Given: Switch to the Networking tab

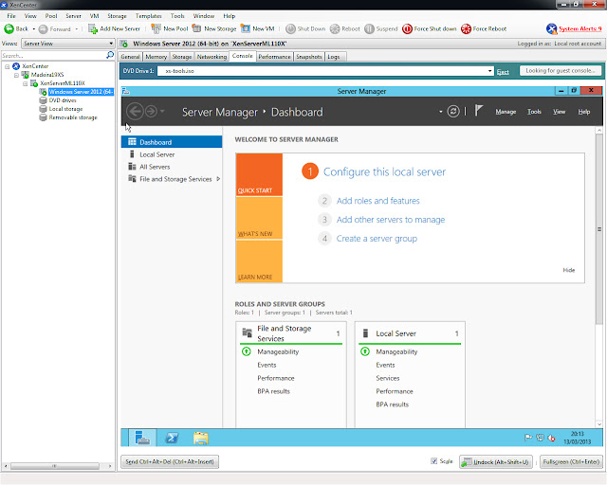Looking at the screenshot, I should 212,57.
